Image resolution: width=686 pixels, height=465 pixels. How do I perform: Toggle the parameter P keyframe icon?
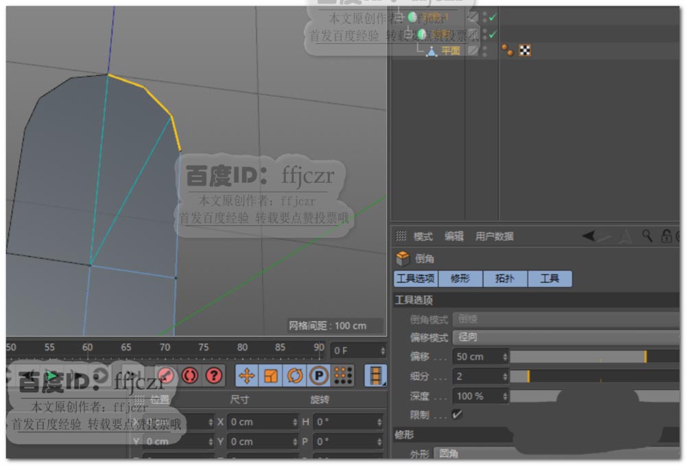319,375
